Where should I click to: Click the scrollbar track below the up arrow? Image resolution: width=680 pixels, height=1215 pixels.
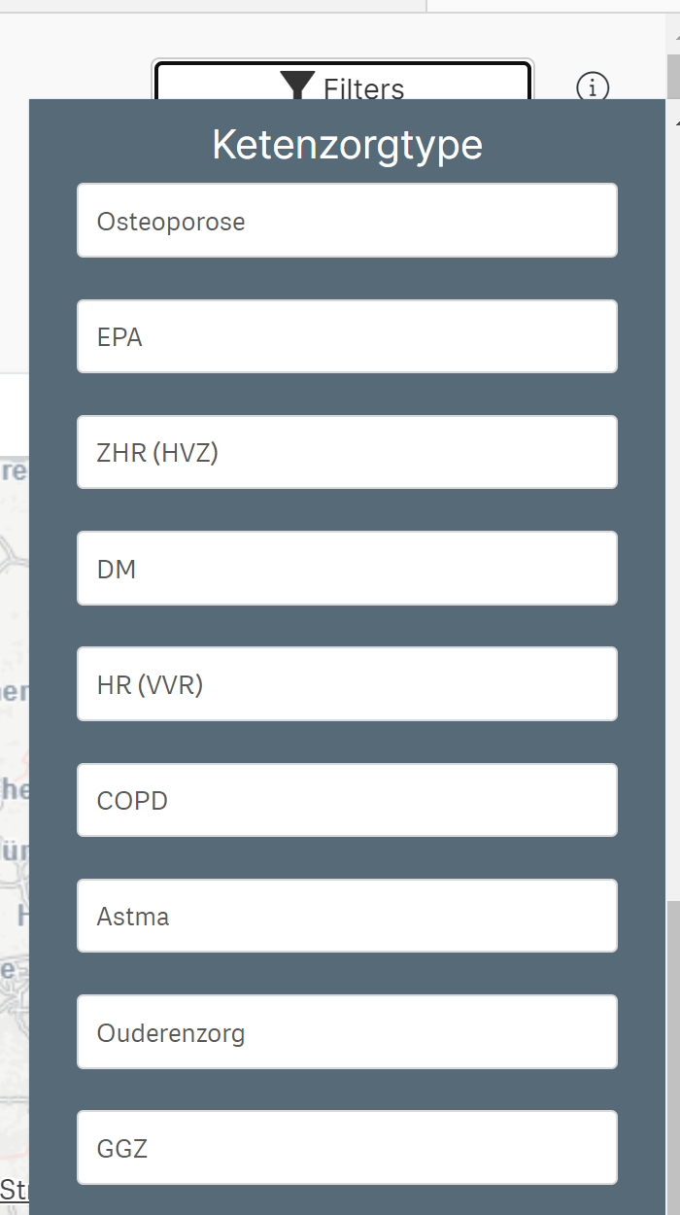[x=673, y=486]
